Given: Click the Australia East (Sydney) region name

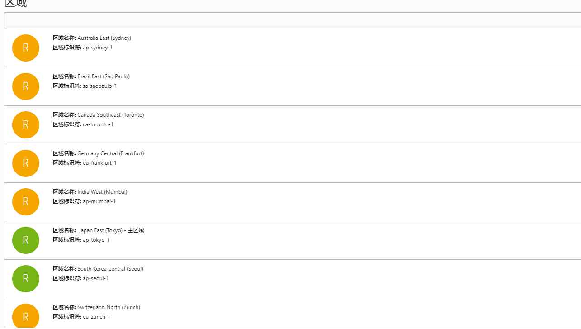Looking at the screenshot, I should click(x=104, y=38).
